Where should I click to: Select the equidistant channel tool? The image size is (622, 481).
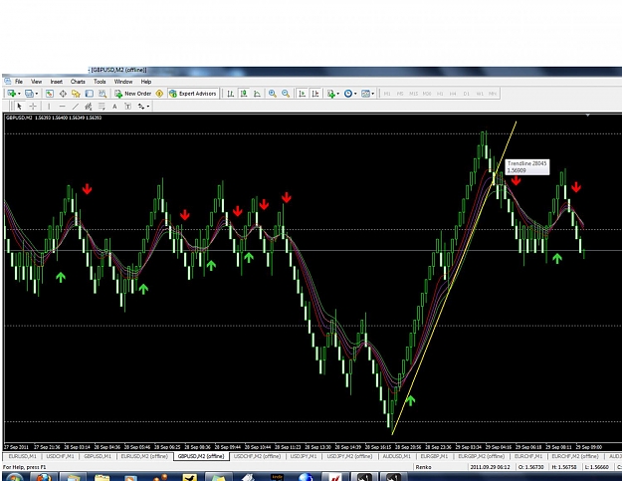coord(89,107)
